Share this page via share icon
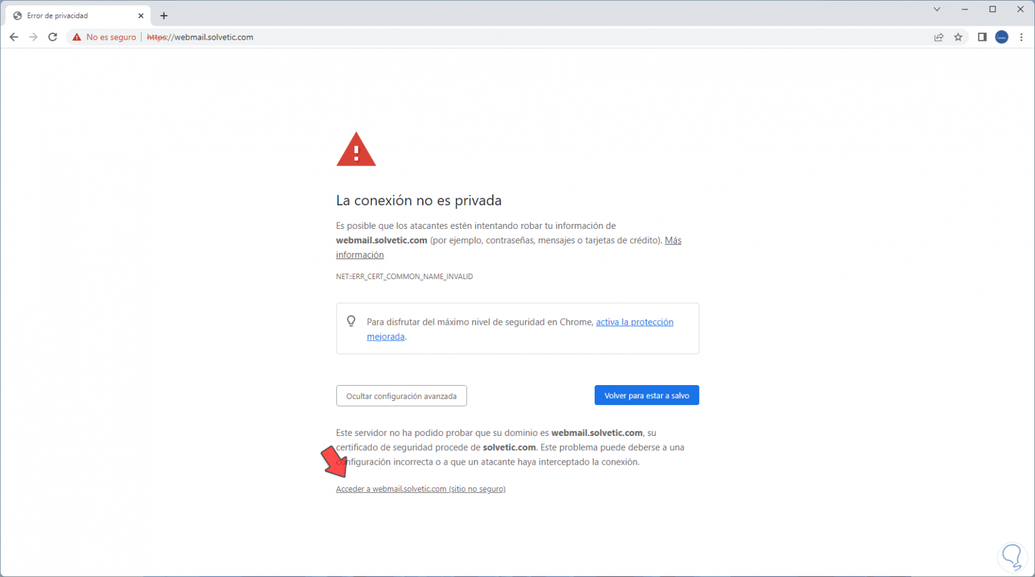Image resolution: width=1035 pixels, height=577 pixels. pyautogui.click(x=939, y=37)
